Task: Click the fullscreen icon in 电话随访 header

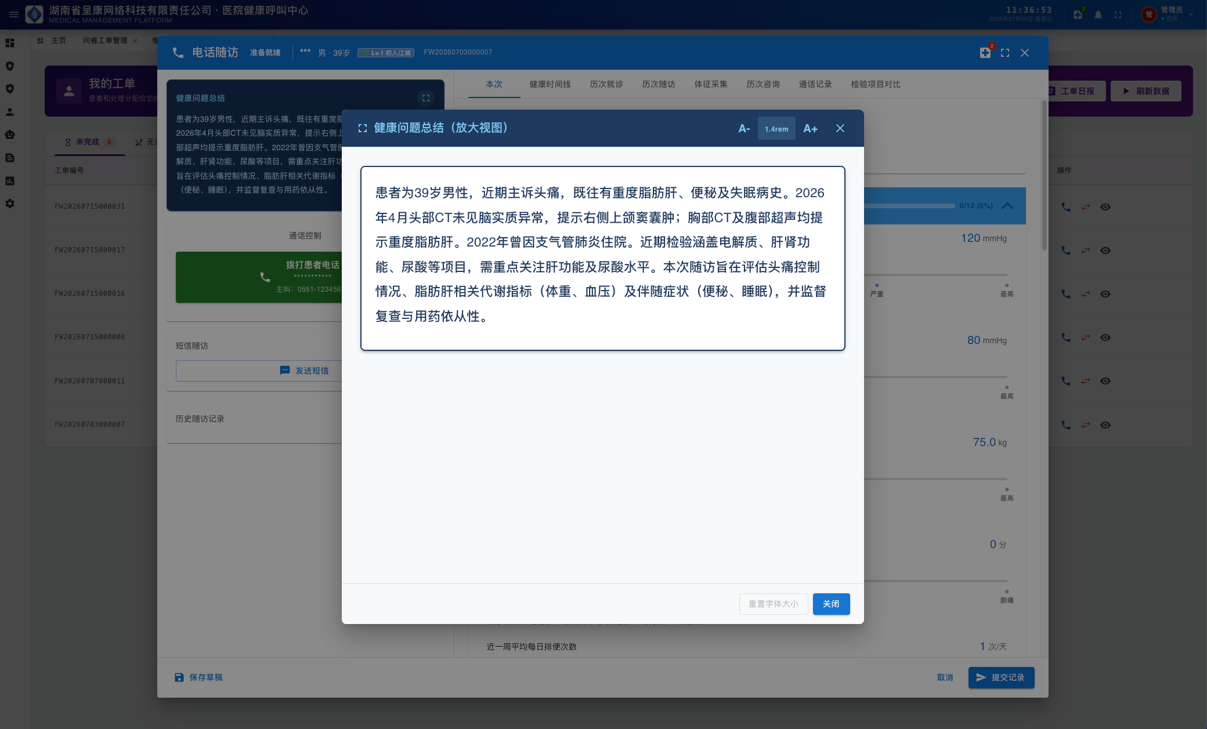Action: pos(1005,53)
